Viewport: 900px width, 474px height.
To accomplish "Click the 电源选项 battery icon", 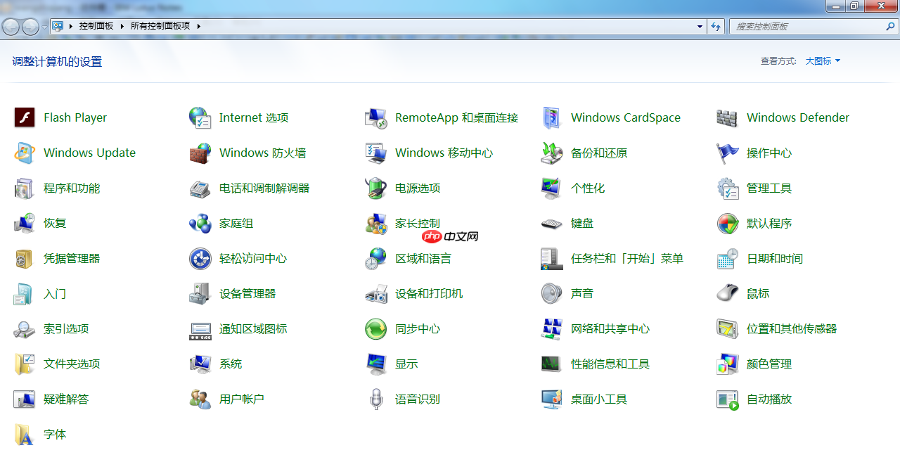I will pyautogui.click(x=376, y=188).
